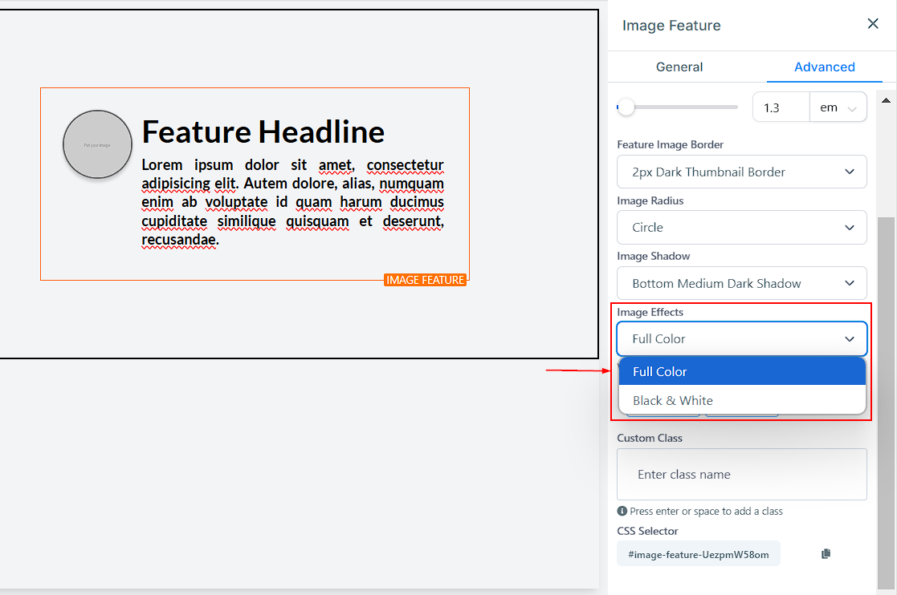This screenshot has height=595, width=897.
Task: Copy the CSS selector to clipboard
Action: pyautogui.click(x=826, y=554)
